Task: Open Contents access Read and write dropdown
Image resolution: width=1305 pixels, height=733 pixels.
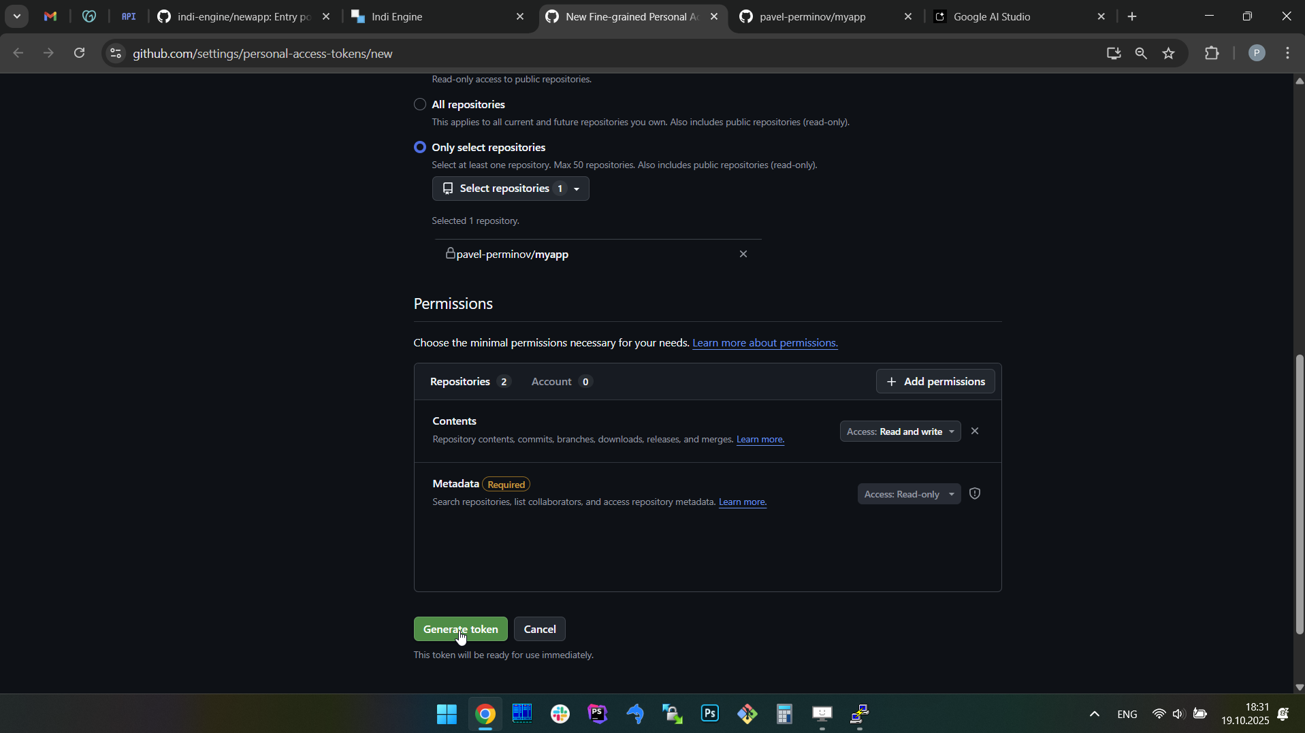Action: tap(900, 432)
